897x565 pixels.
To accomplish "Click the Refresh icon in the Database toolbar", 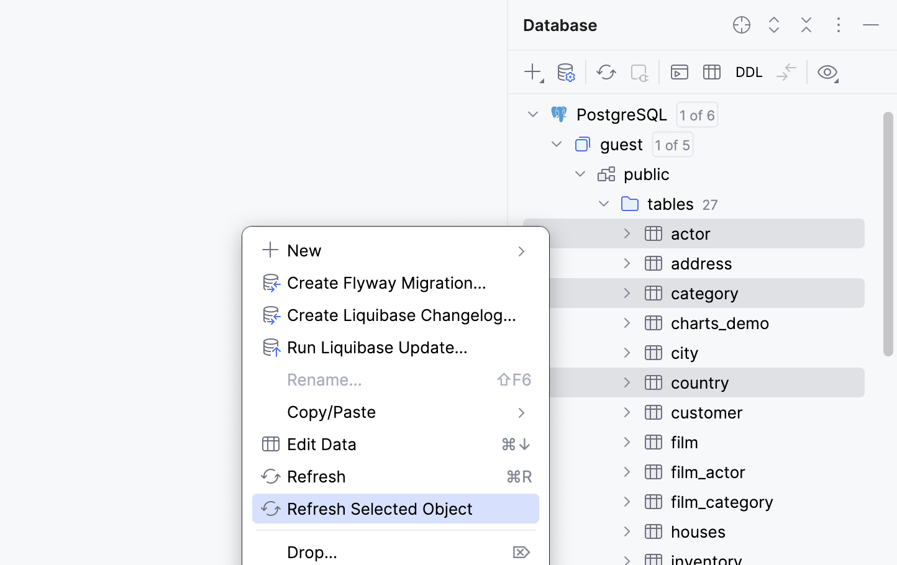I will tap(606, 72).
